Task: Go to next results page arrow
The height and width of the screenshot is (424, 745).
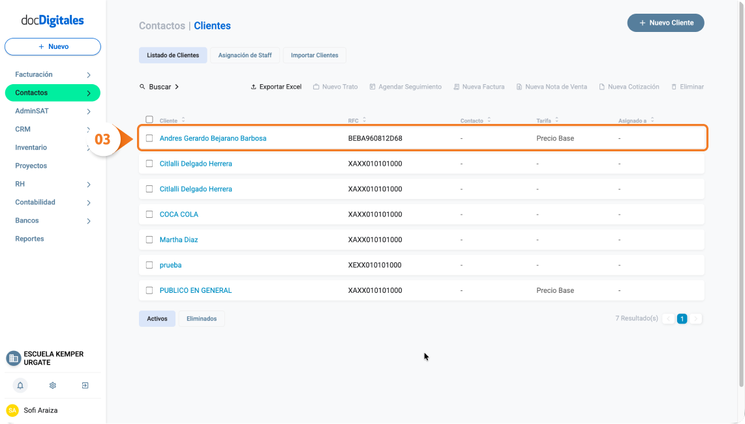Action: 696,319
